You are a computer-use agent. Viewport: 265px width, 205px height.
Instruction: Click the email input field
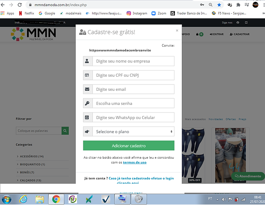[133, 89]
